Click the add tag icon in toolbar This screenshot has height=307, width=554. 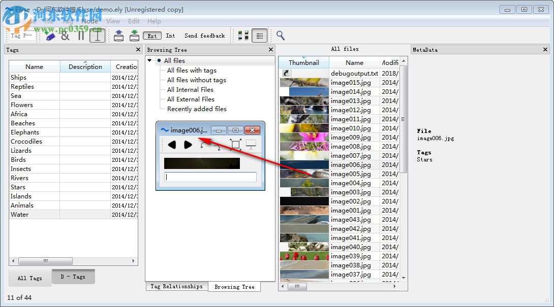[50, 36]
